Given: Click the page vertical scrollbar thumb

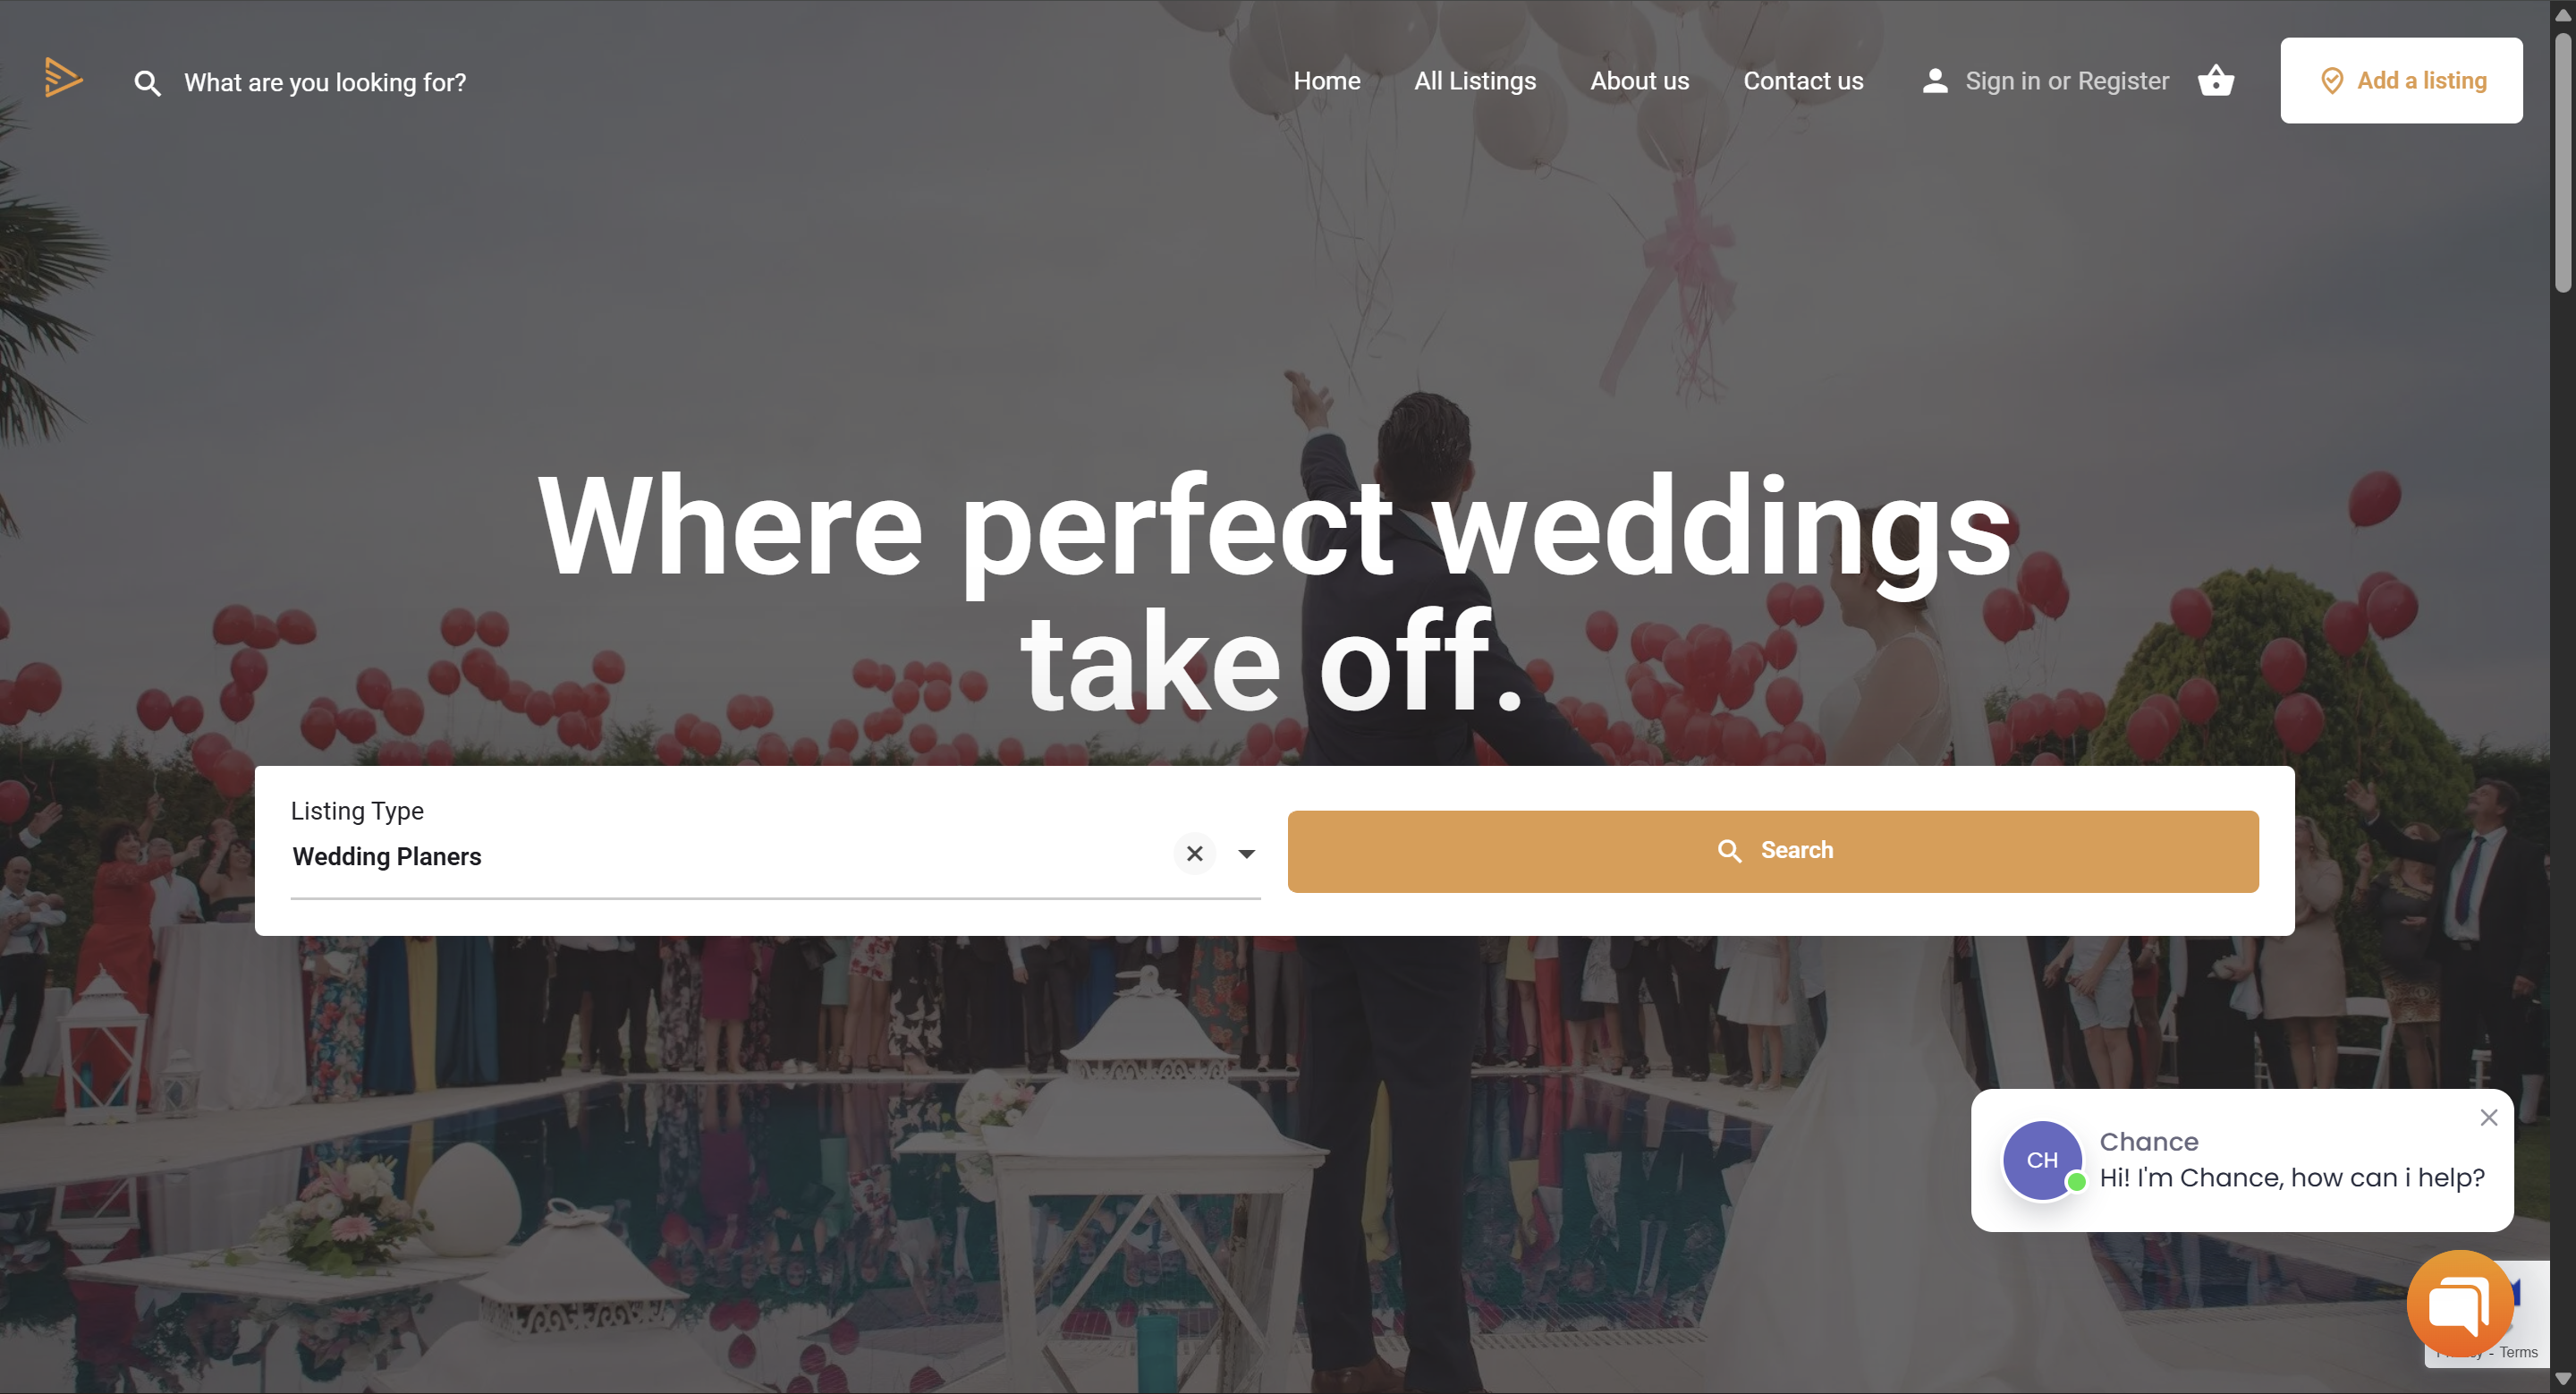Looking at the screenshot, I should click(x=2562, y=162).
